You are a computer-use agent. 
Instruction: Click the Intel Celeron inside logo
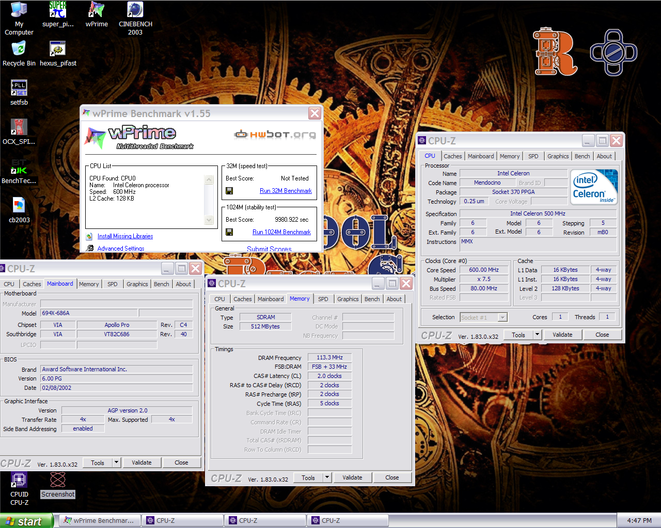click(x=594, y=188)
